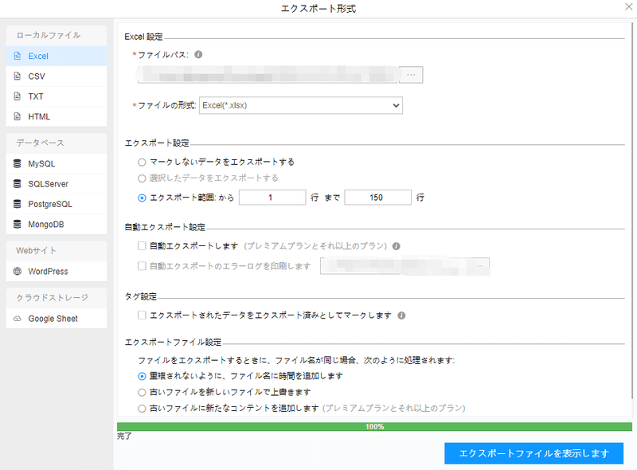The height and width of the screenshot is (470, 637).
Task: Select 古いファイルを新しいファイルで上書きします option
Action: tap(142, 392)
